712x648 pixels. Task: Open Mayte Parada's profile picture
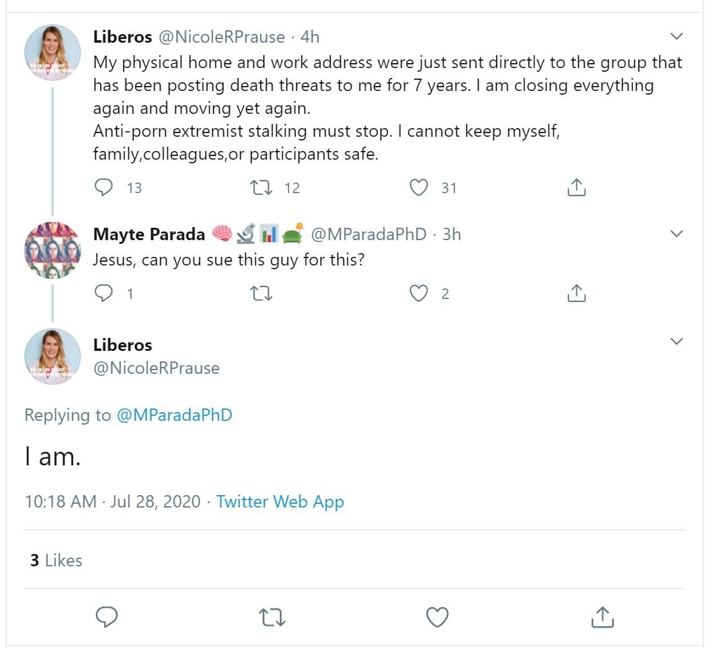pos(53,250)
